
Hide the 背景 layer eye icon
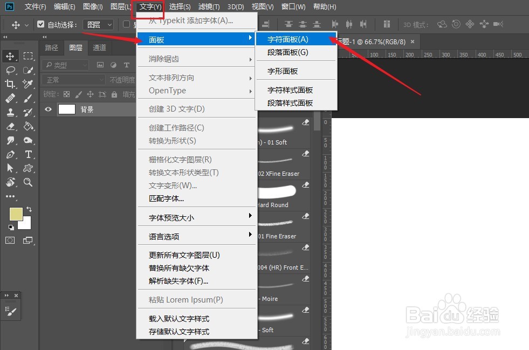point(48,109)
